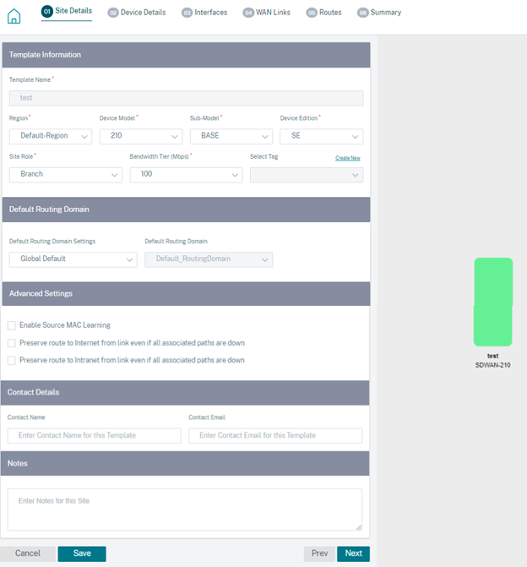Open the Default_RoutingDomain dropdown
The width and height of the screenshot is (527, 567).
coord(209,259)
